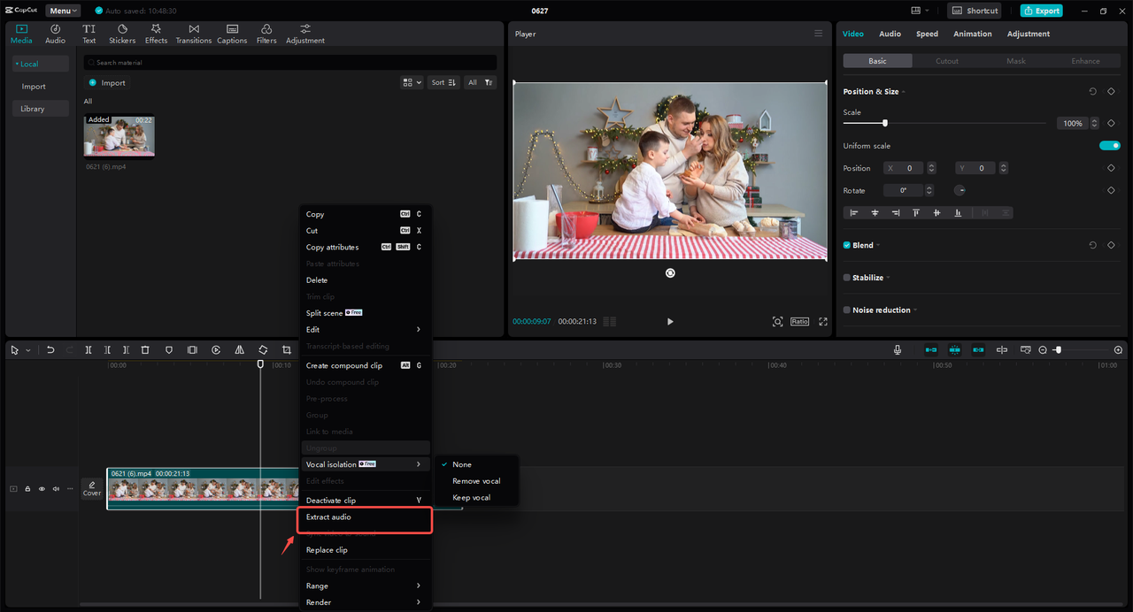Image resolution: width=1133 pixels, height=612 pixels.
Task: Toggle track lock icon
Action: click(x=27, y=489)
